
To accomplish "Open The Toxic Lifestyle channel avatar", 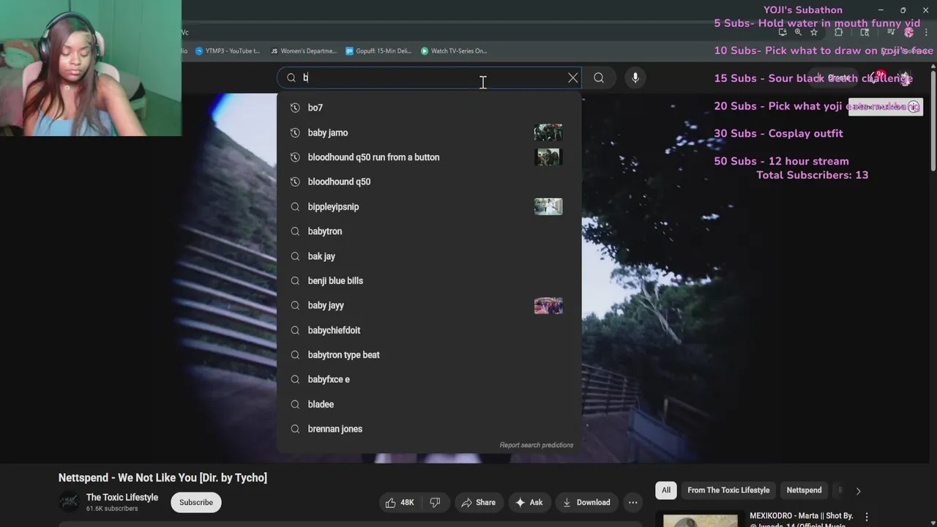I will point(69,502).
